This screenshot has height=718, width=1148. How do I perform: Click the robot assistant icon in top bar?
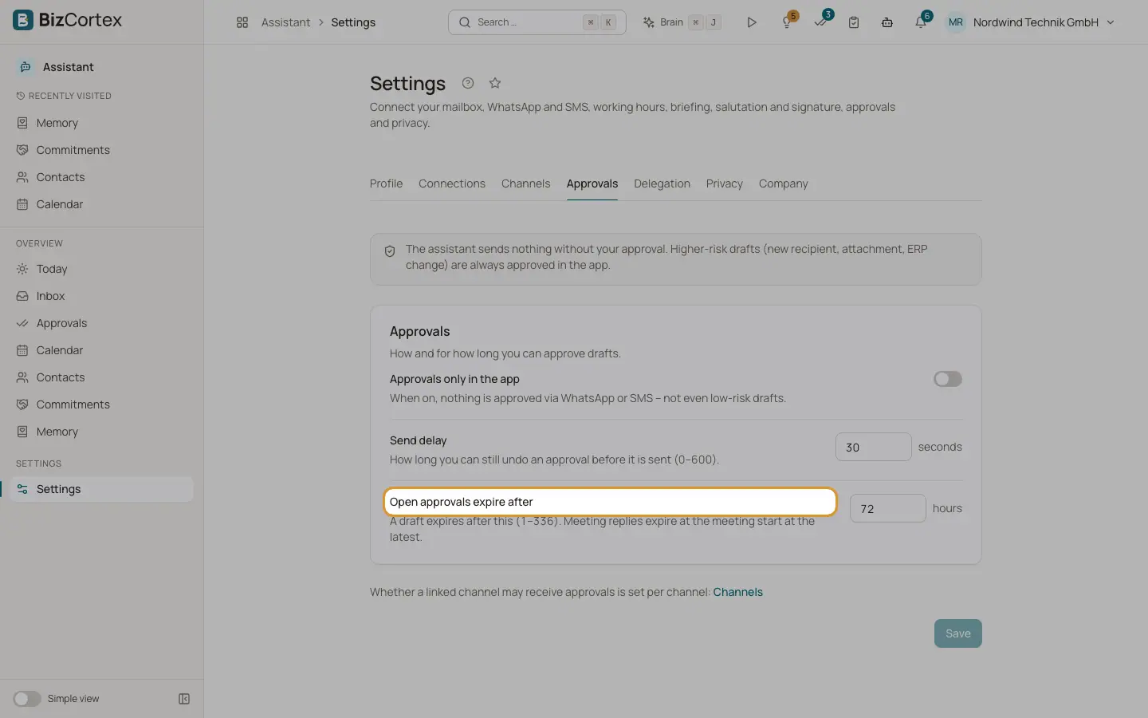tap(887, 22)
